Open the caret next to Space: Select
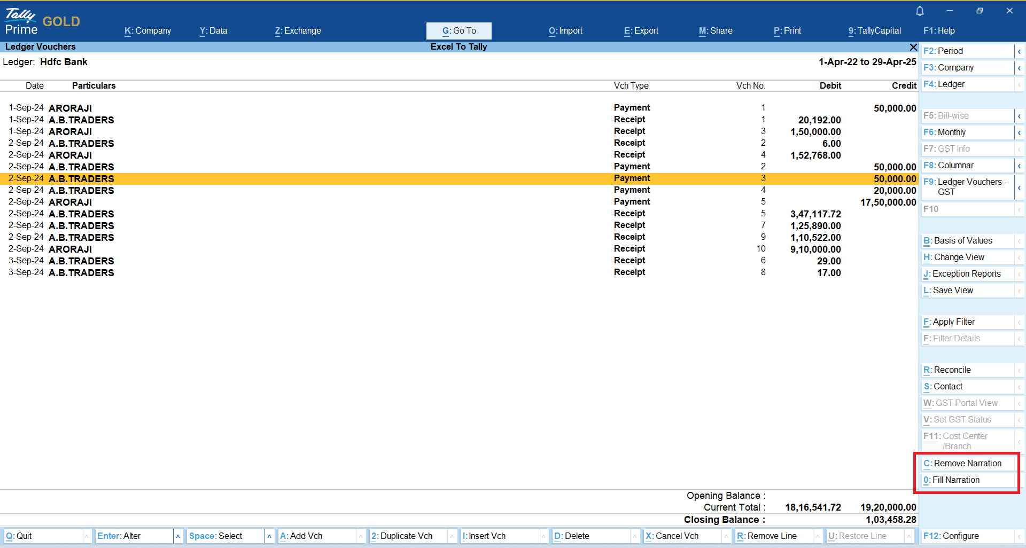1026x548 pixels. [269, 536]
